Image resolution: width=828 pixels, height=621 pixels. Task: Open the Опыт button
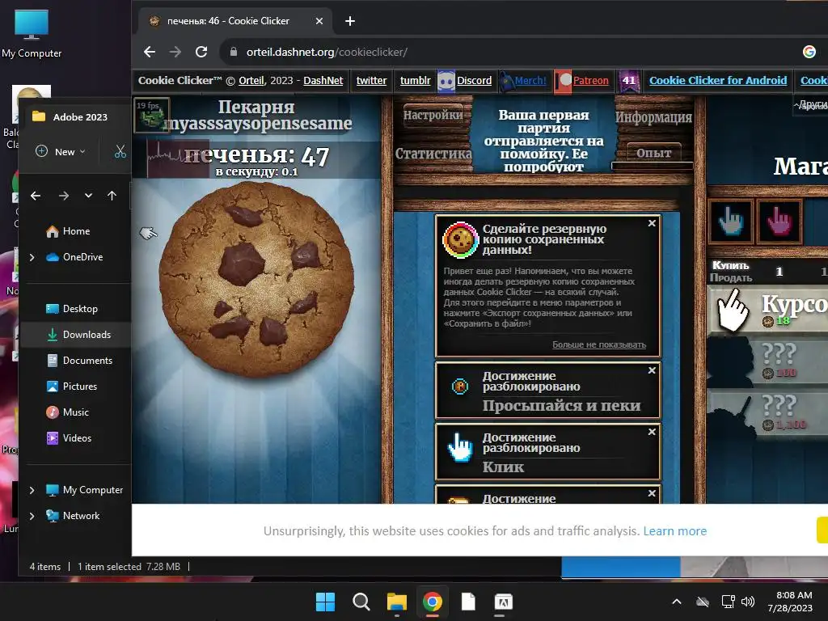coord(653,153)
